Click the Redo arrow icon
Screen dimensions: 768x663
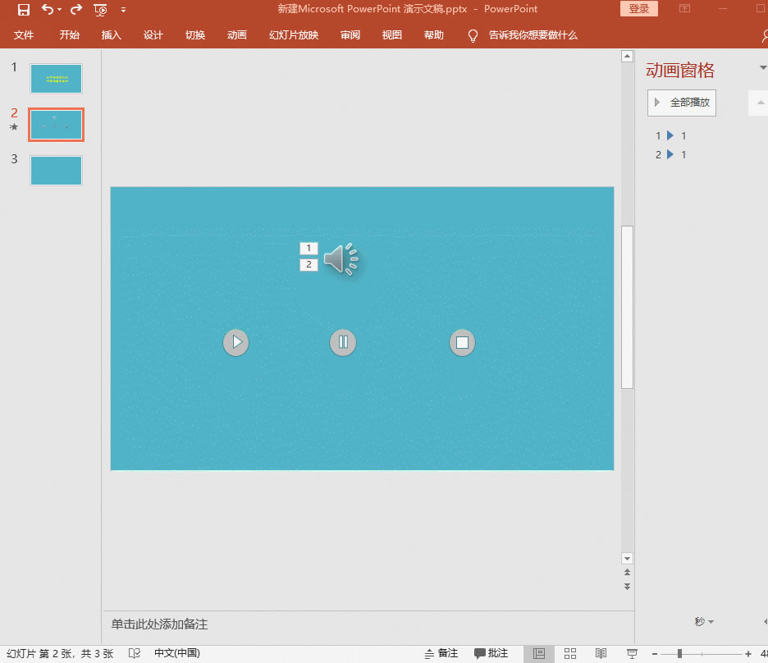pos(76,10)
